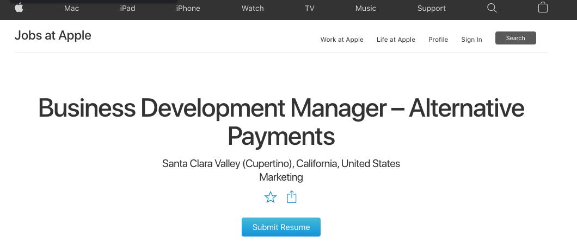This screenshot has height=249, width=577.
Task: Navigate to iPhone in top bar
Action: pyautogui.click(x=188, y=8)
